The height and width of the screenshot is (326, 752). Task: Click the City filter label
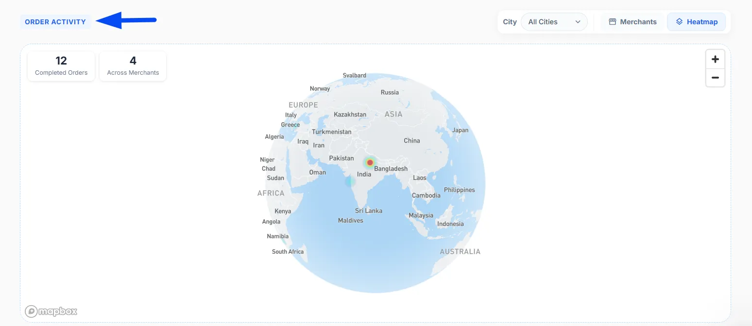(510, 22)
